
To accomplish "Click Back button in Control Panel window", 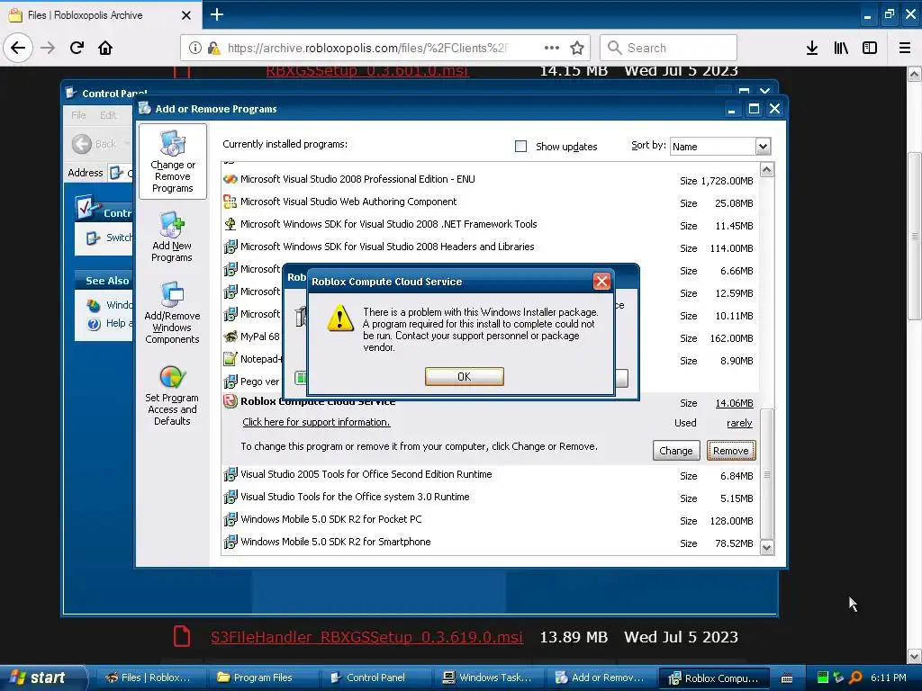I will (95, 144).
